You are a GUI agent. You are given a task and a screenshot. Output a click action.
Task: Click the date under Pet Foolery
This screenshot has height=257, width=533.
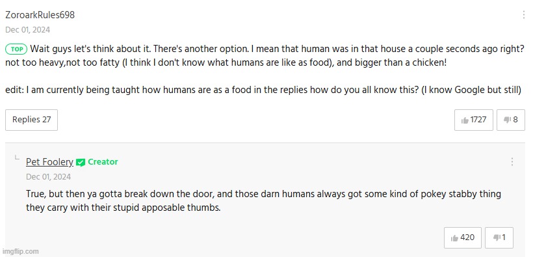[x=48, y=177]
